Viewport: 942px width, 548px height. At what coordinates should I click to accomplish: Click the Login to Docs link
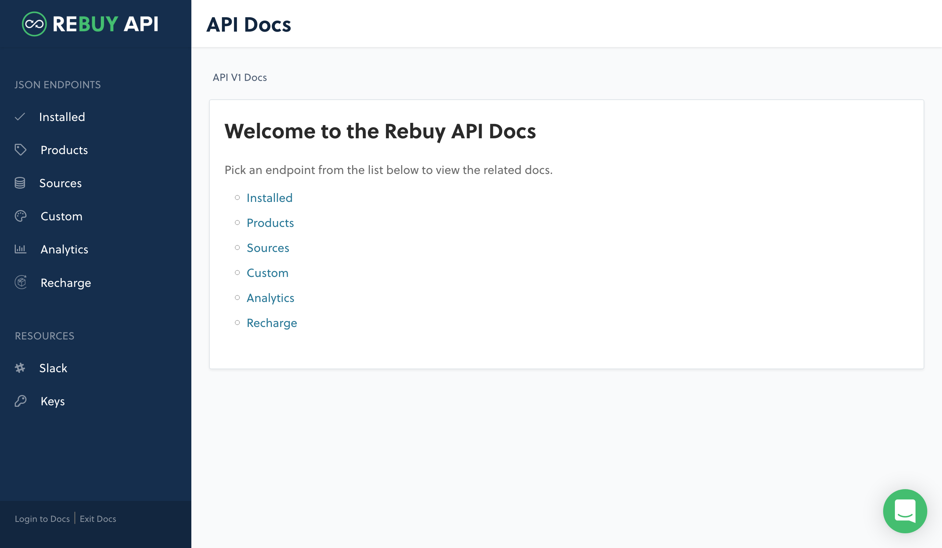coord(42,519)
